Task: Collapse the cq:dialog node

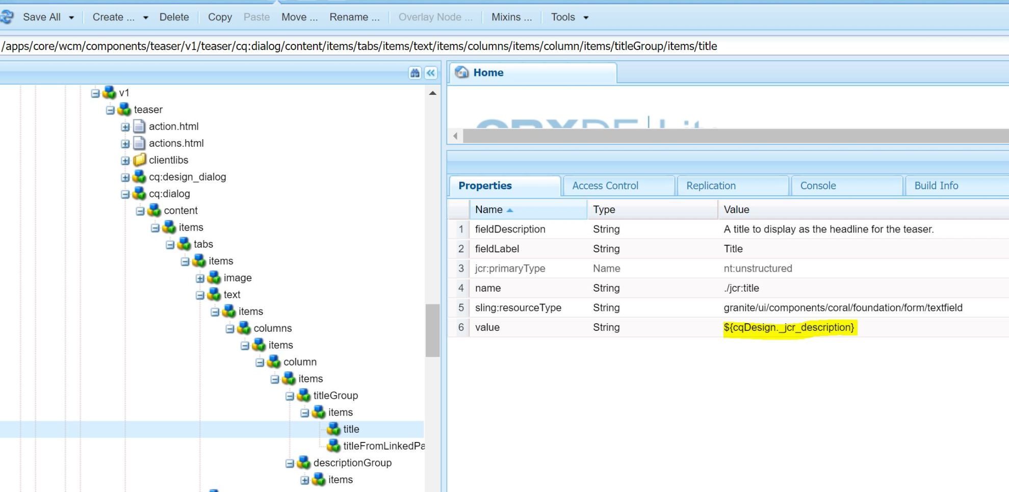Action: (124, 194)
